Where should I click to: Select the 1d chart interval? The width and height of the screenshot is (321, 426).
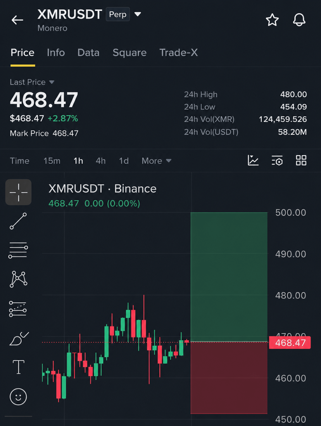coord(124,161)
